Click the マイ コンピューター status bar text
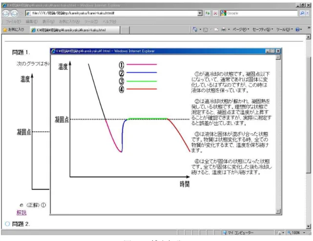This screenshot has width=313, height=241. tap(241, 233)
